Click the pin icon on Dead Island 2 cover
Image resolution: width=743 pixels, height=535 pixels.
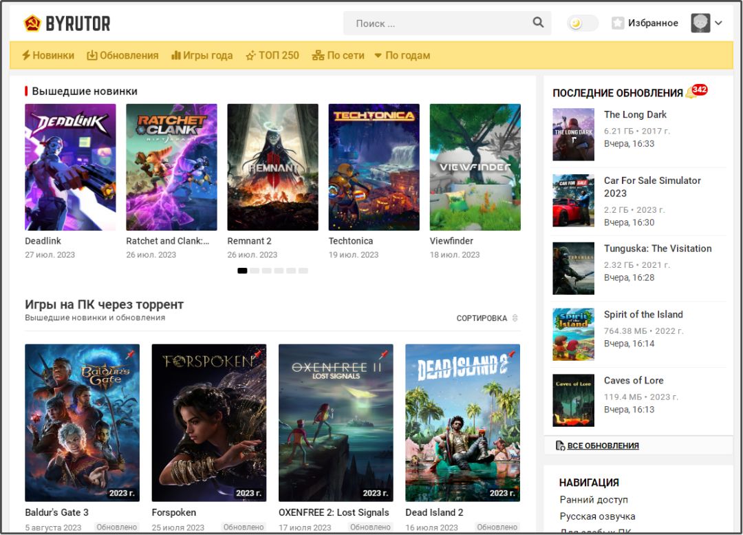pyautogui.click(x=510, y=355)
